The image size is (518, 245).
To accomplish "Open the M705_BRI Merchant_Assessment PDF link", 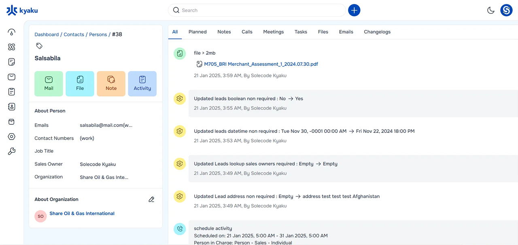I will [x=261, y=64].
